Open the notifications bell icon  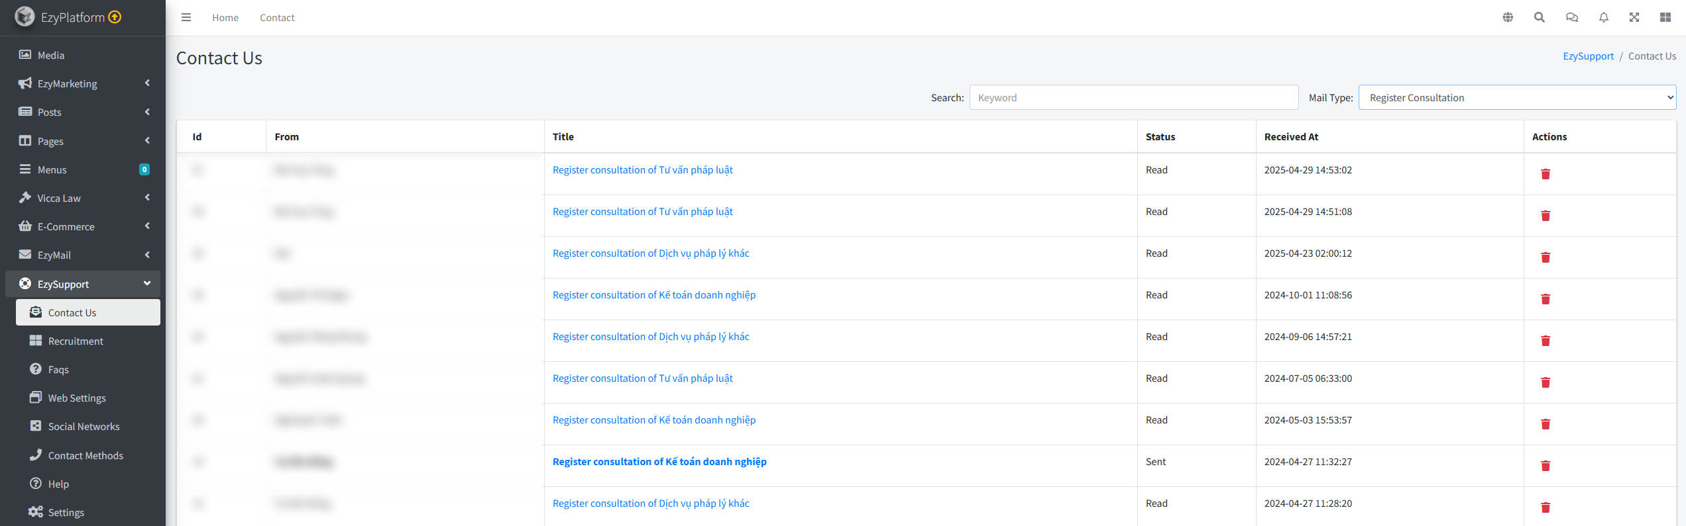(x=1604, y=18)
